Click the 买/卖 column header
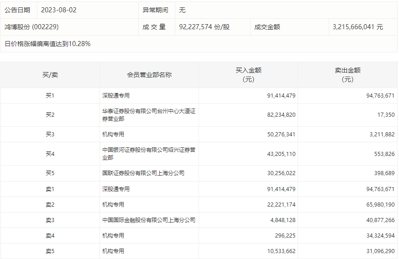This screenshot has width=399, height=259. tap(50, 75)
